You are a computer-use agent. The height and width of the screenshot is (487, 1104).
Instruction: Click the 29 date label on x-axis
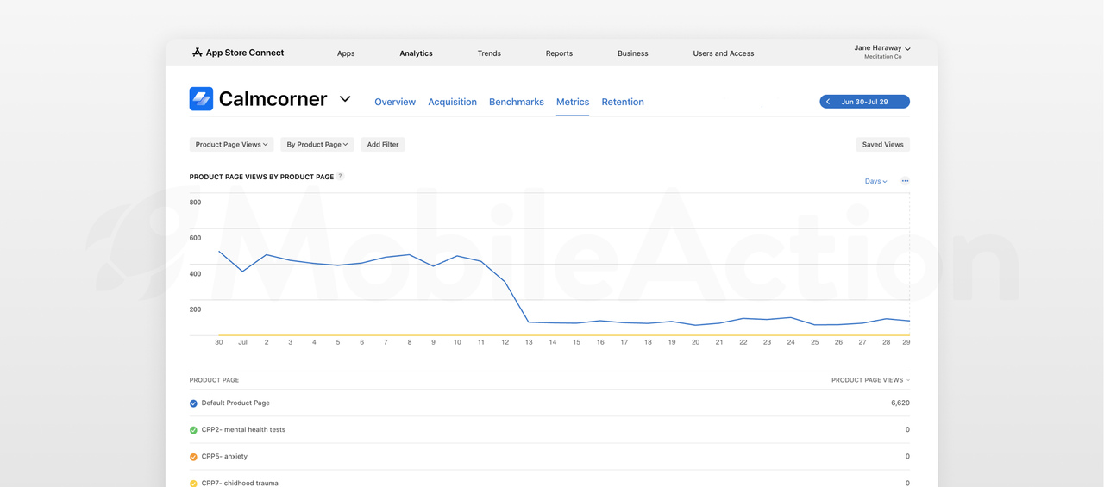tap(906, 342)
